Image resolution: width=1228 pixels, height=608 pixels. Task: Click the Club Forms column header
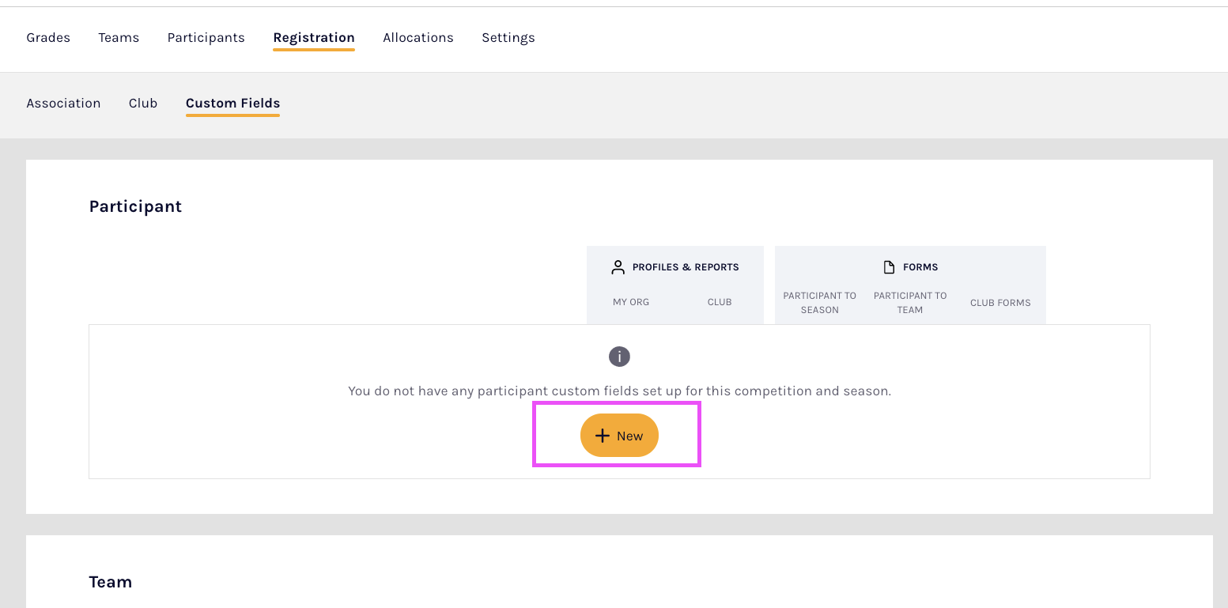coord(1000,303)
